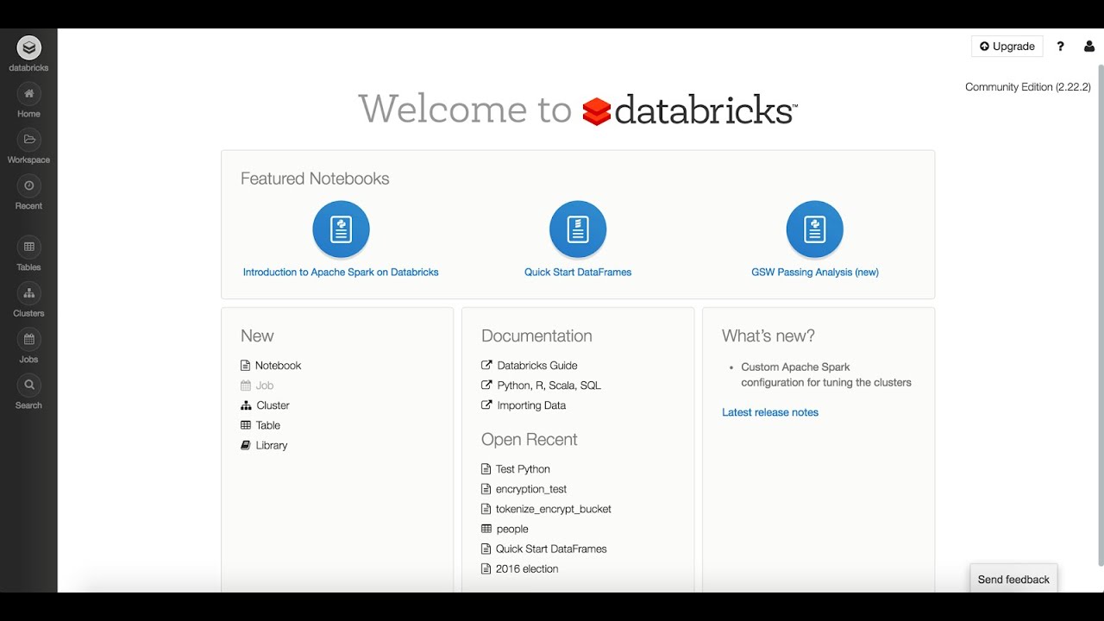The height and width of the screenshot is (621, 1104).
Task: Click the Quick Start DataFrames featured notebook icon
Action: coord(578,229)
